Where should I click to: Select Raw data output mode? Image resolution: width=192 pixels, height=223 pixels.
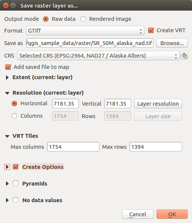coord(46,19)
